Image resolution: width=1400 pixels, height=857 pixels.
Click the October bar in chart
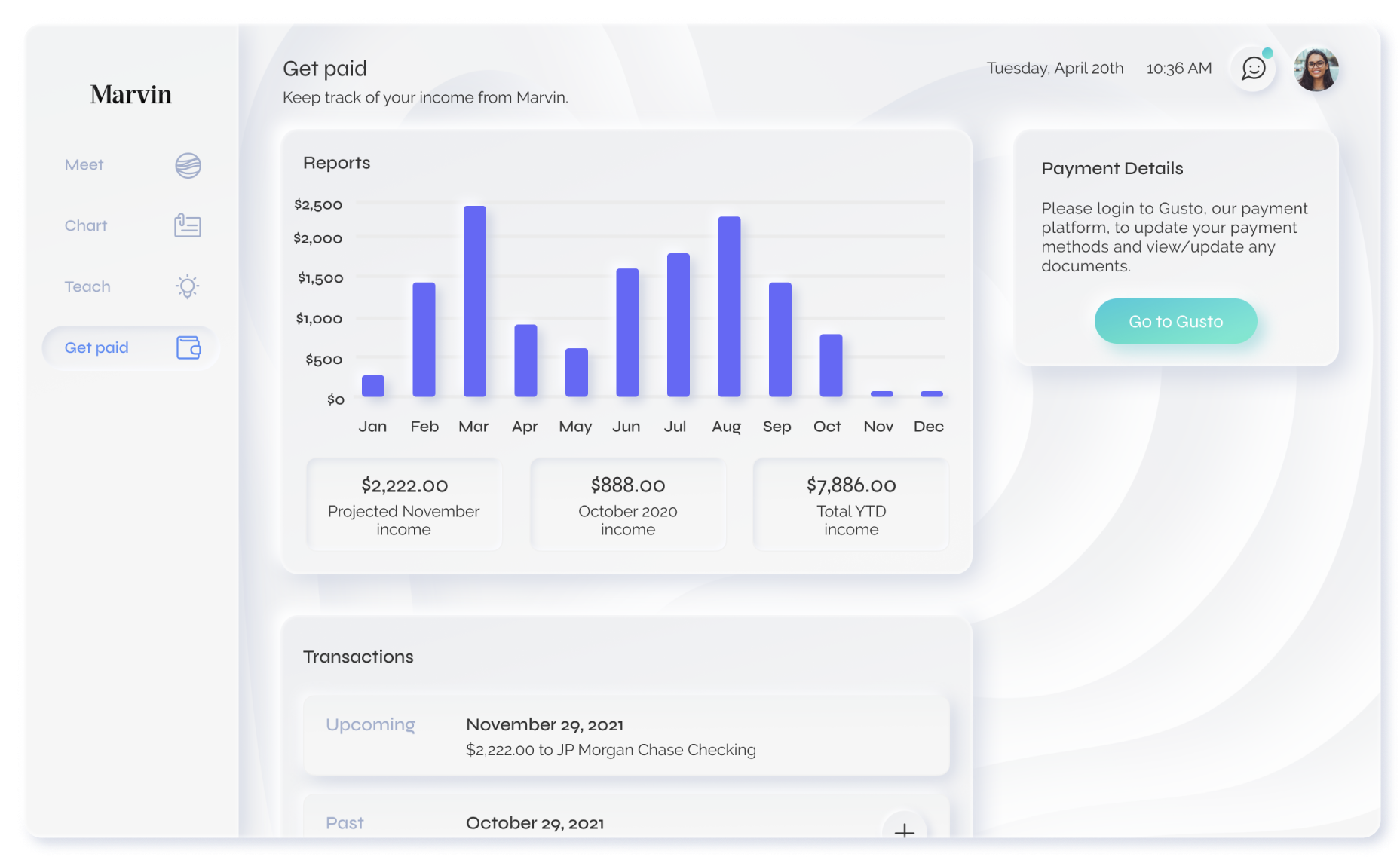click(831, 366)
